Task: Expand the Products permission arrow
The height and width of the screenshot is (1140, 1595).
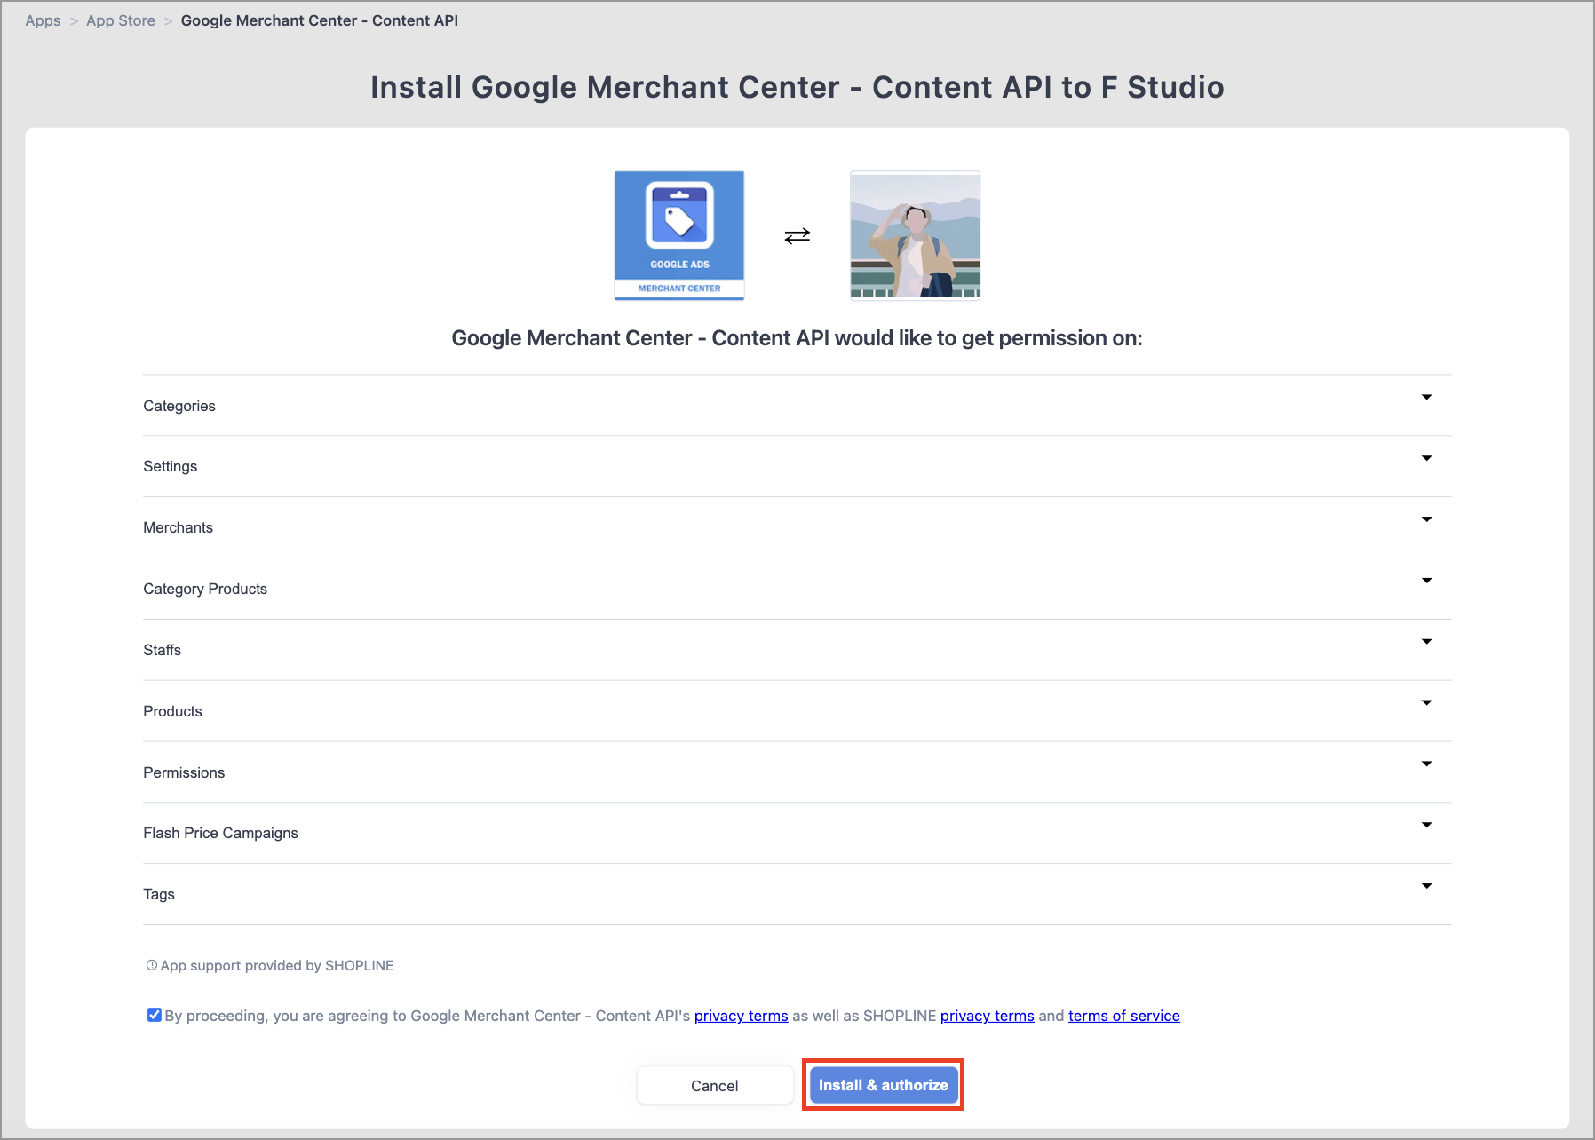Action: (1426, 703)
